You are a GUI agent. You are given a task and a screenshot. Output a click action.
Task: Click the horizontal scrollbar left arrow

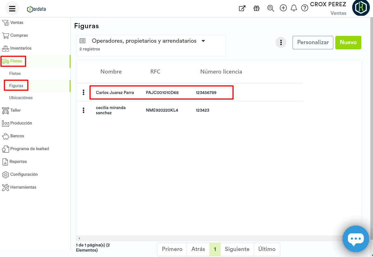(79, 238)
